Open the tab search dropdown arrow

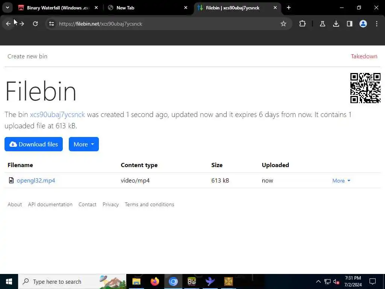coord(8,8)
